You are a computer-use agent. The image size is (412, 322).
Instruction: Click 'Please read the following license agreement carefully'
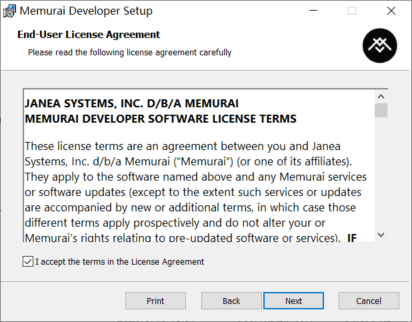click(130, 52)
